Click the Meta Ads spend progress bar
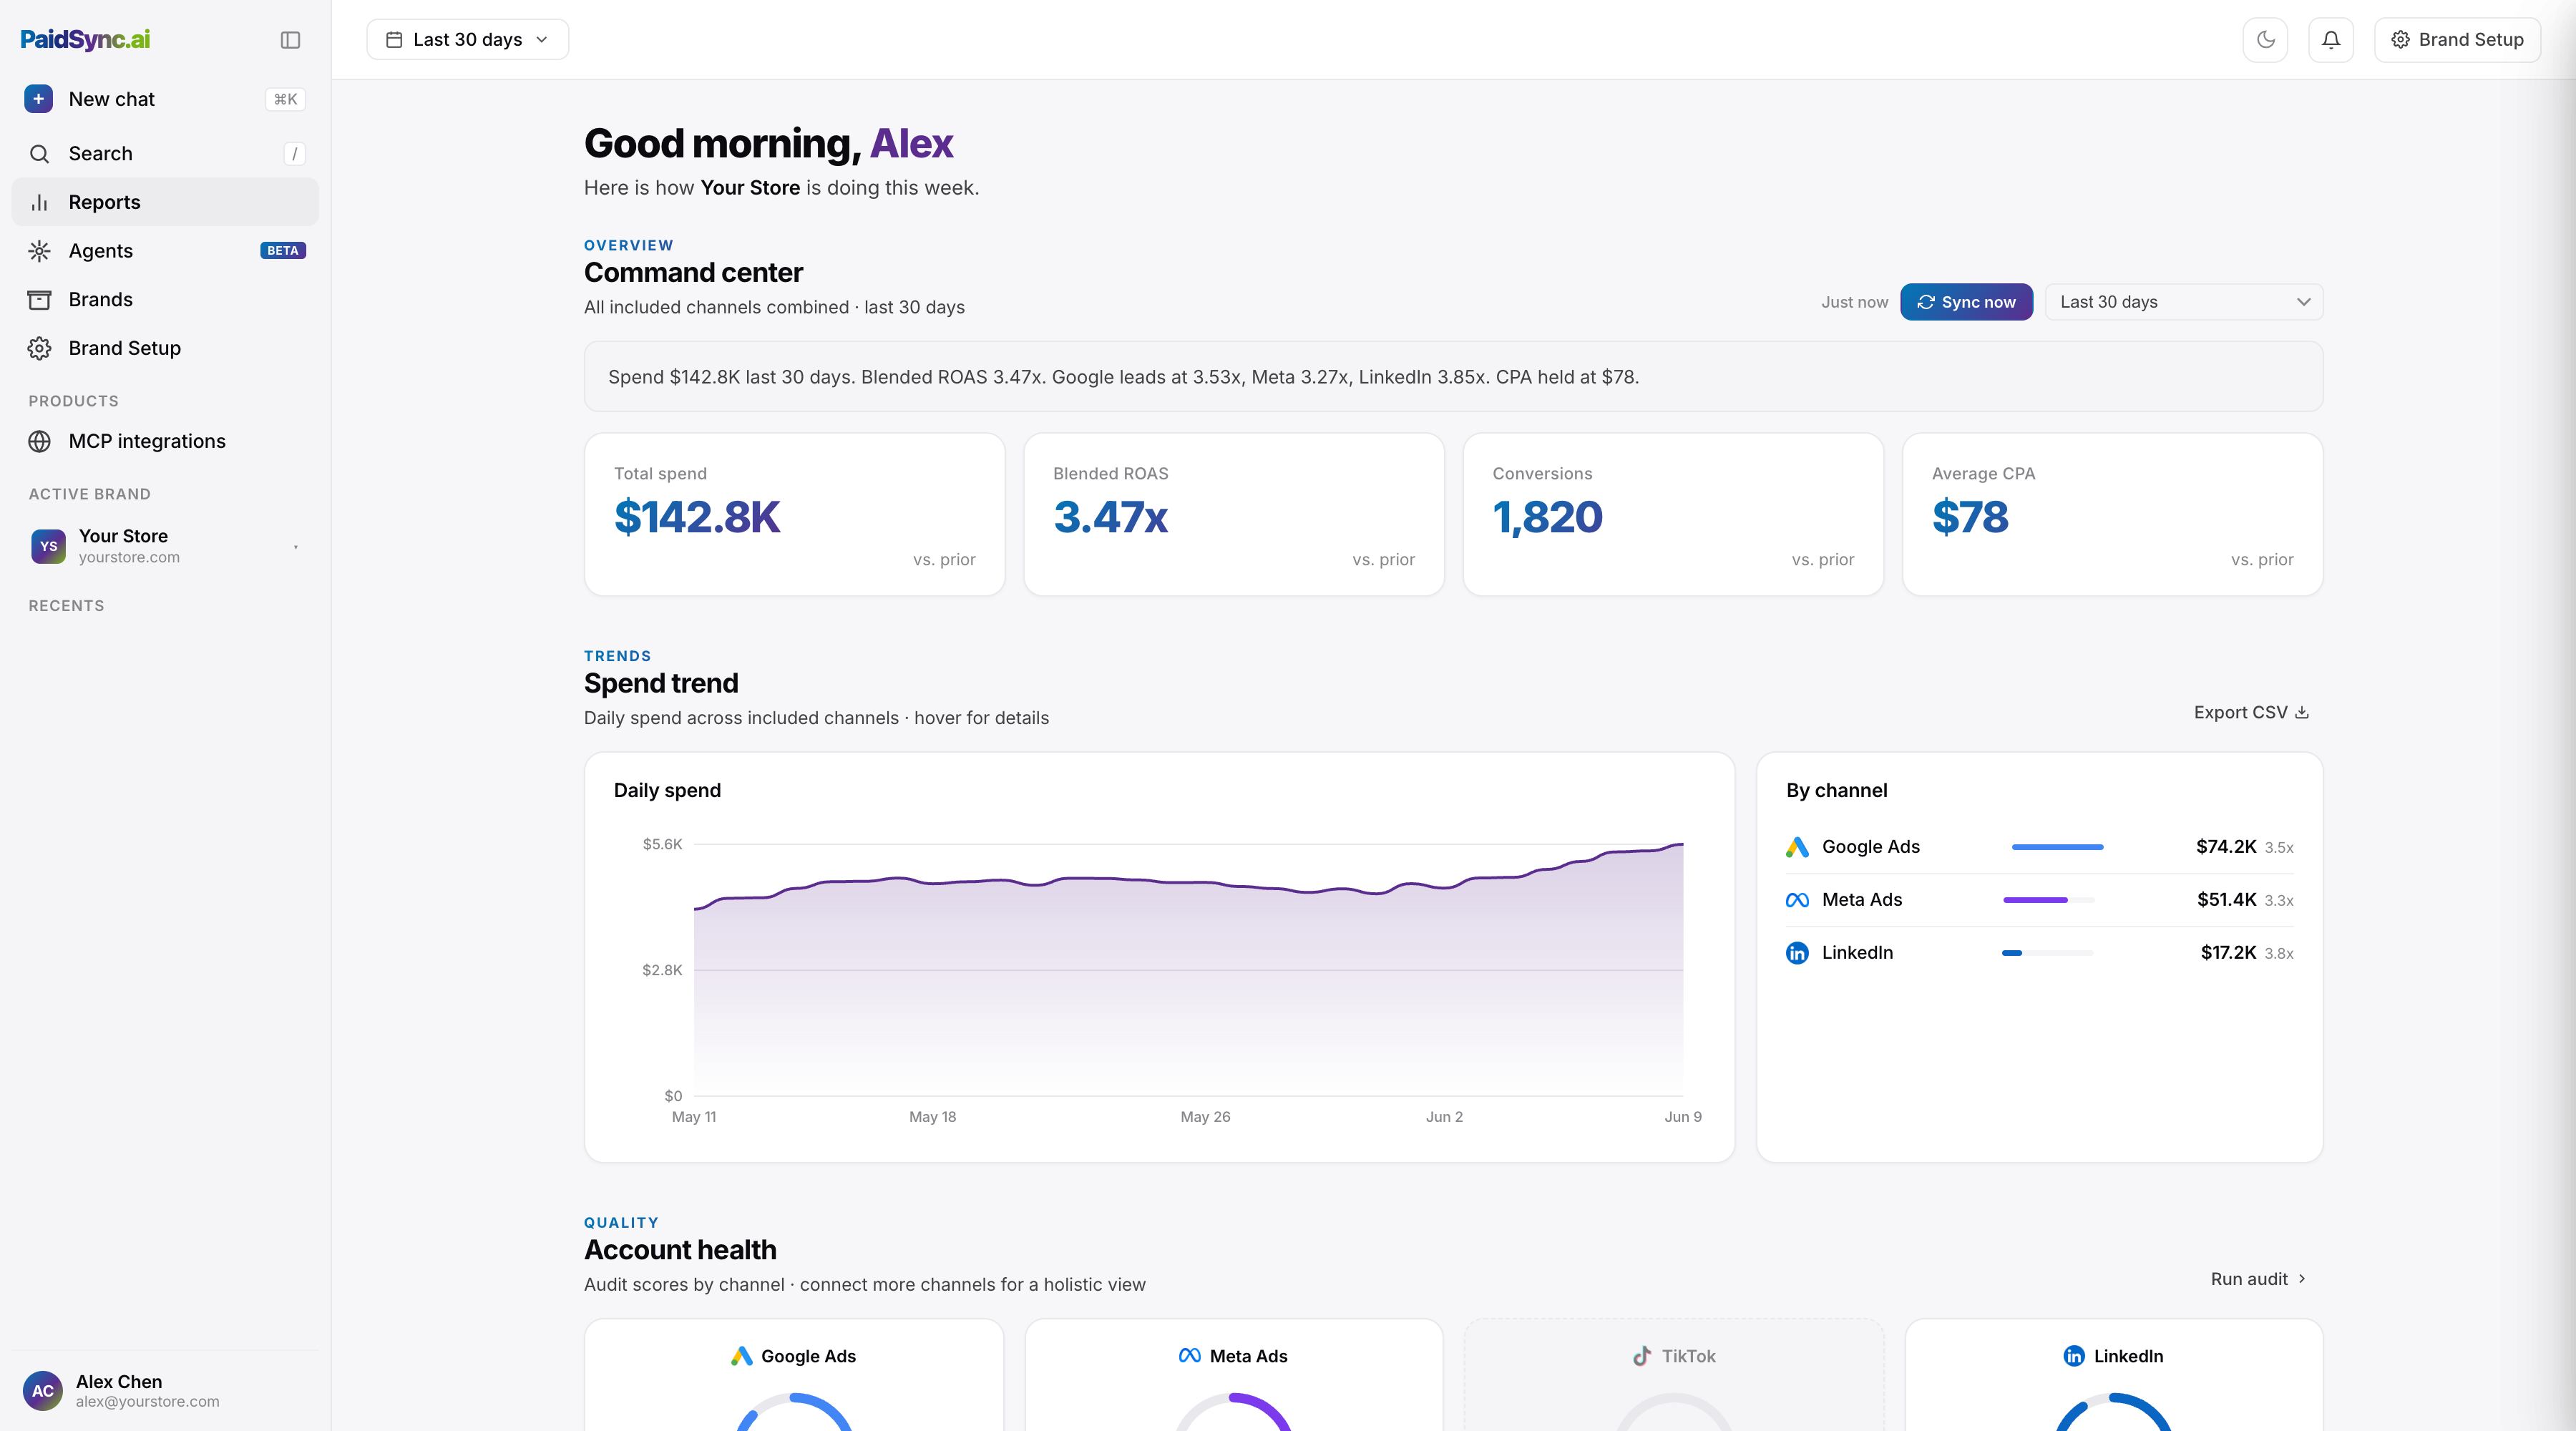 [2048, 900]
